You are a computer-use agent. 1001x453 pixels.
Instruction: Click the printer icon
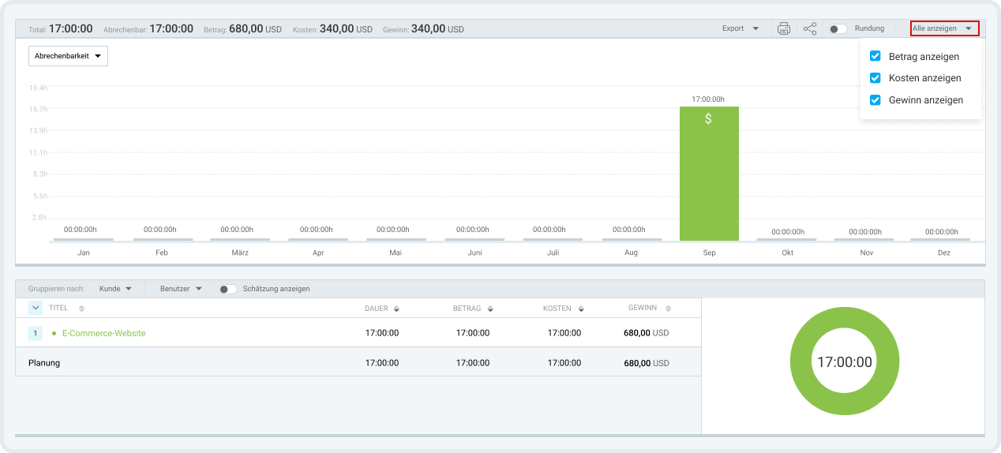click(x=784, y=28)
